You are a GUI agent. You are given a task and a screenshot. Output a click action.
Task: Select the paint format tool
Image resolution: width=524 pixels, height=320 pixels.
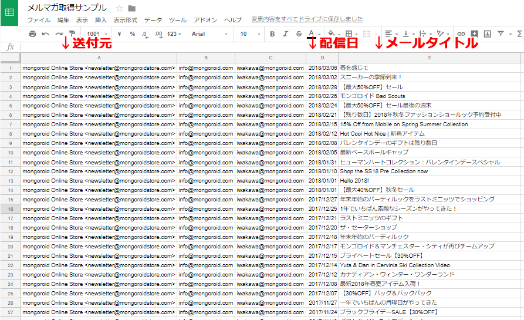(x=72, y=33)
